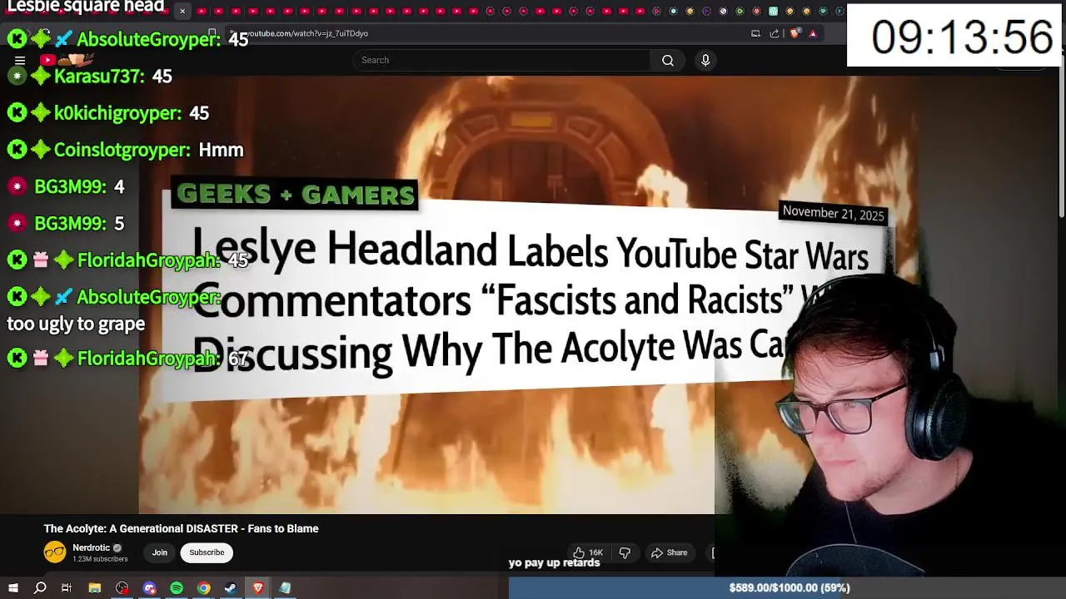The width and height of the screenshot is (1066, 599).
Task: Click the verified badge beside Nerdrotic
Action: (x=117, y=548)
